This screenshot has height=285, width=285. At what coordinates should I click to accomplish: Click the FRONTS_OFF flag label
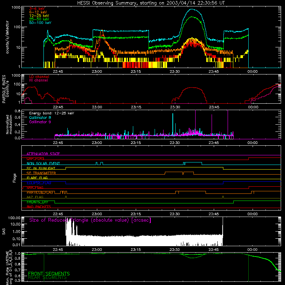[x=37, y=202]
